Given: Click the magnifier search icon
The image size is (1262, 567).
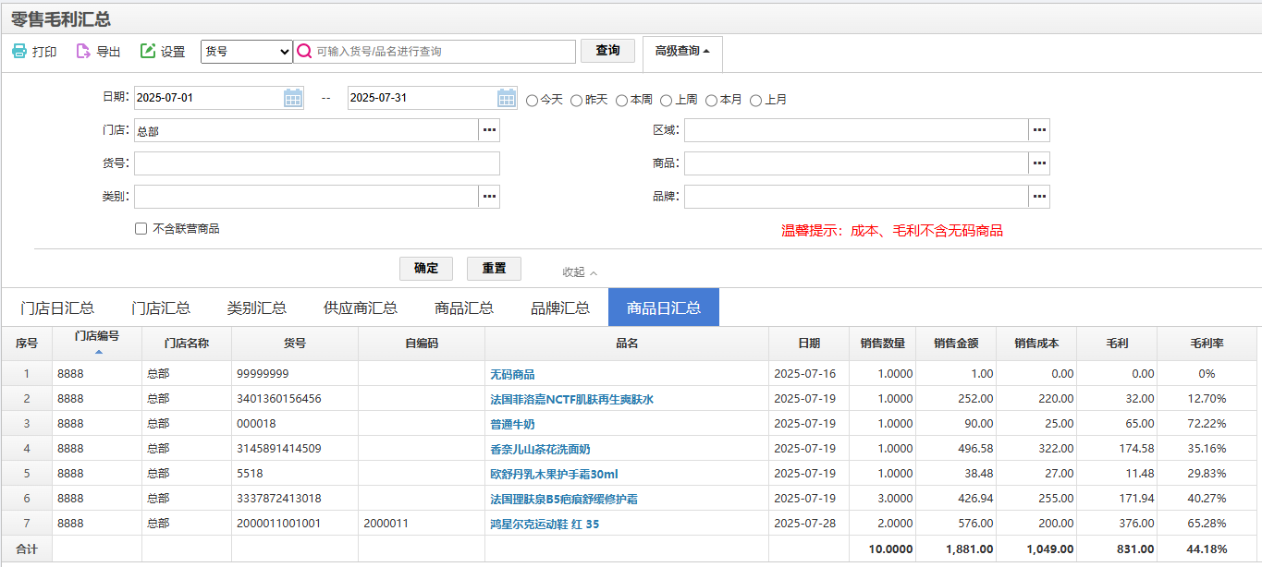Looking at the screenshot, I should pos(303,52).
